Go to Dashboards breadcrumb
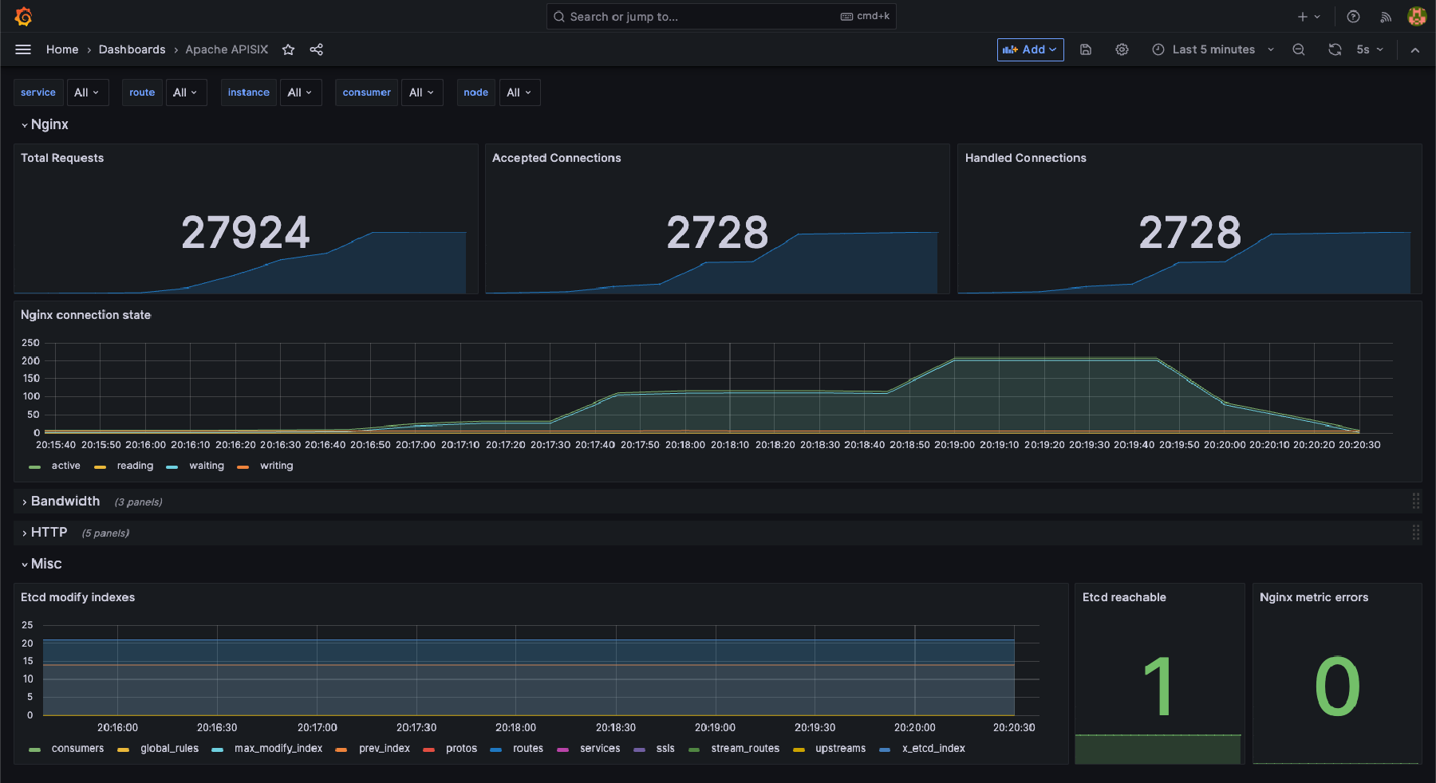Viewport: 1436px width, 783px height. click(132, 49)
